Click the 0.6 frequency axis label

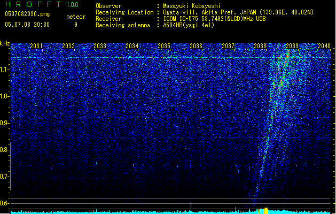[x=5, y=203]
